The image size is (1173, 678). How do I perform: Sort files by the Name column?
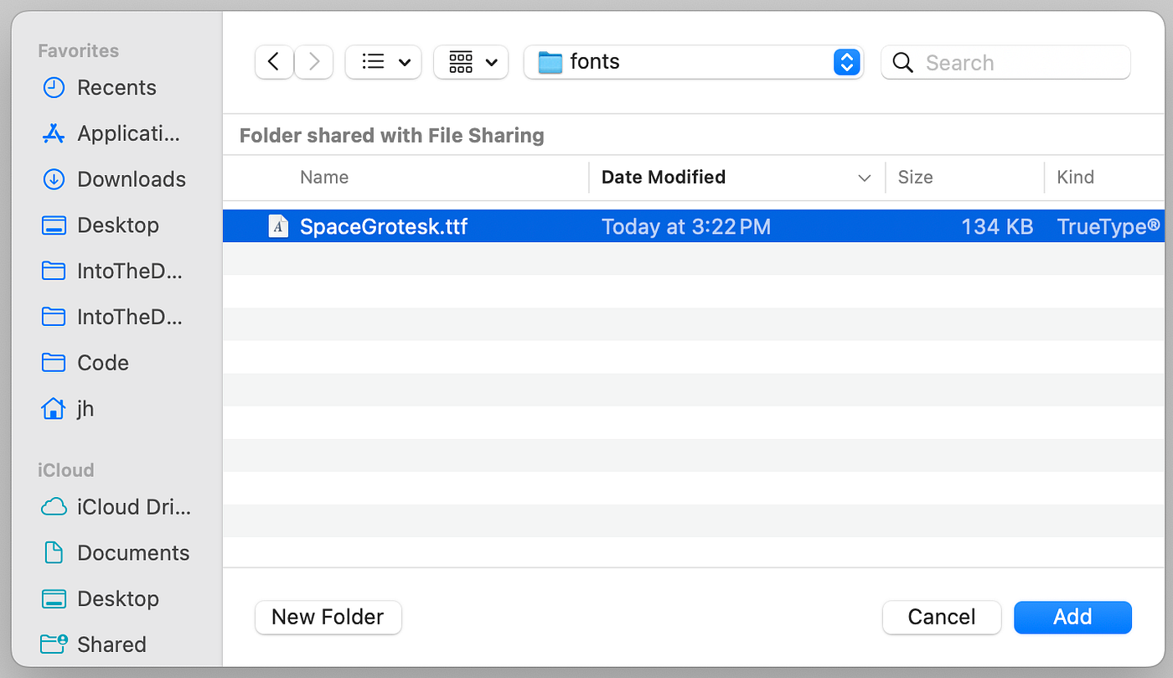[x=324, y=178]
